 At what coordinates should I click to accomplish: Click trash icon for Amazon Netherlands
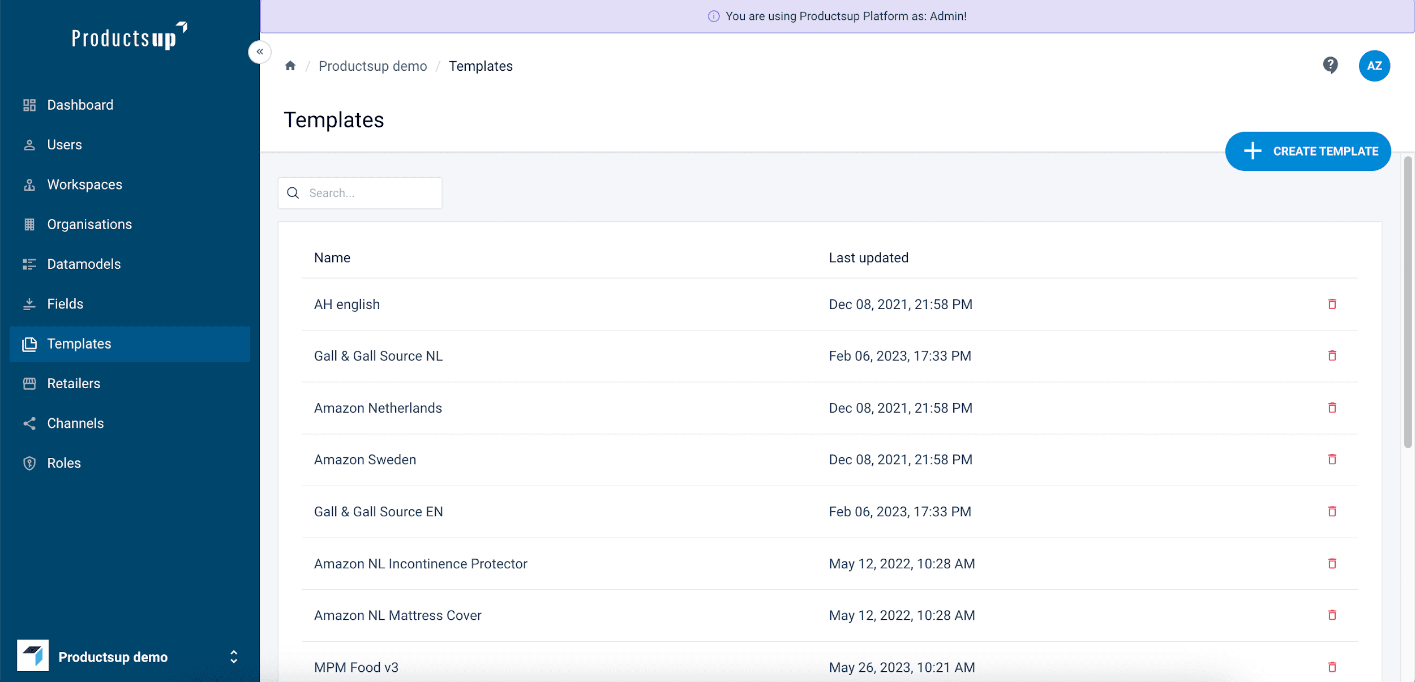pyautogui.click(x=1332, y=408)
